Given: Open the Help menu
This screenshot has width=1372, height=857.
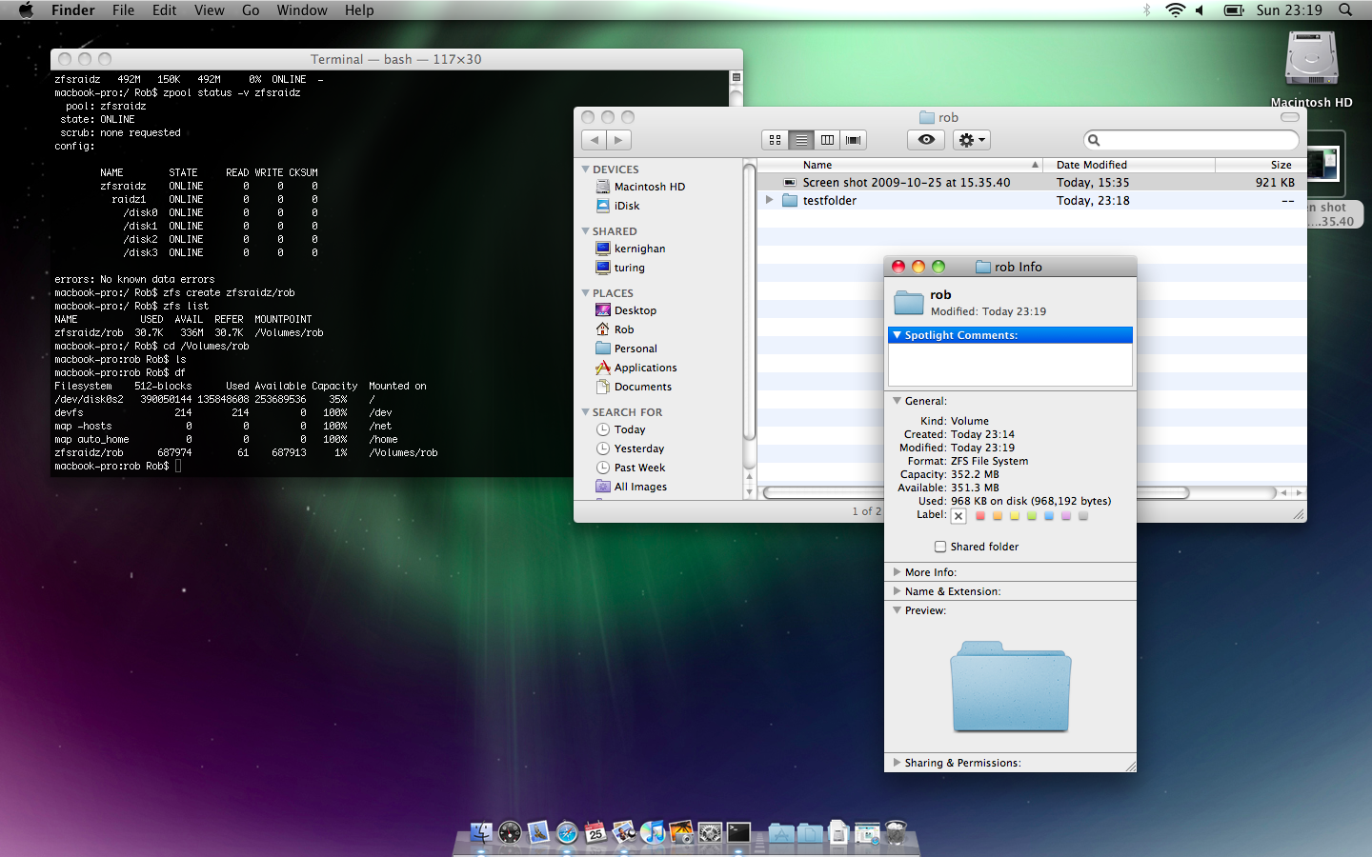Looking at the screenshot, I should pyautogui.click(x=359, y=10).
